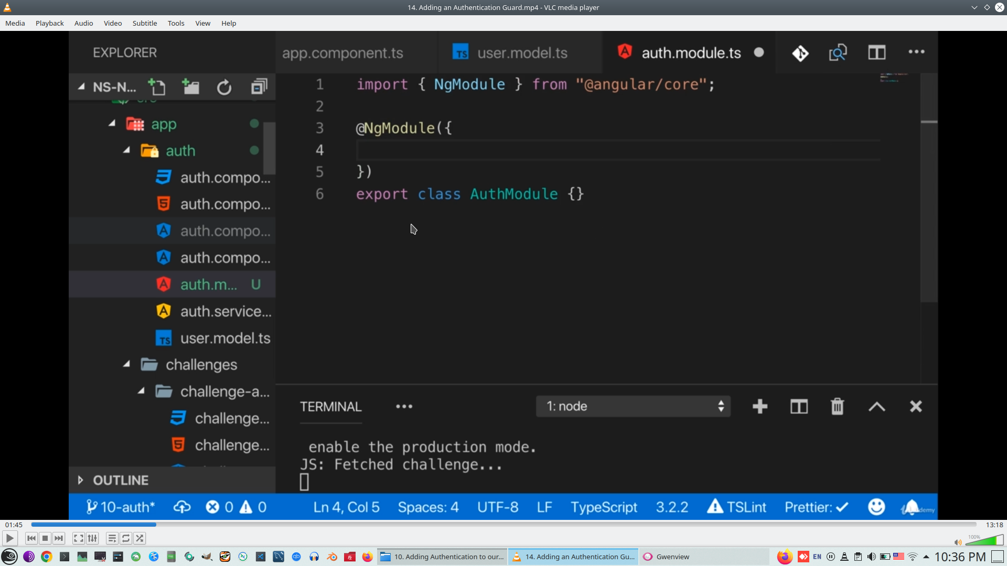This screenshot has width=1007, height=566.
Task: Click the volume speaker icon
Action: point(958,542)
